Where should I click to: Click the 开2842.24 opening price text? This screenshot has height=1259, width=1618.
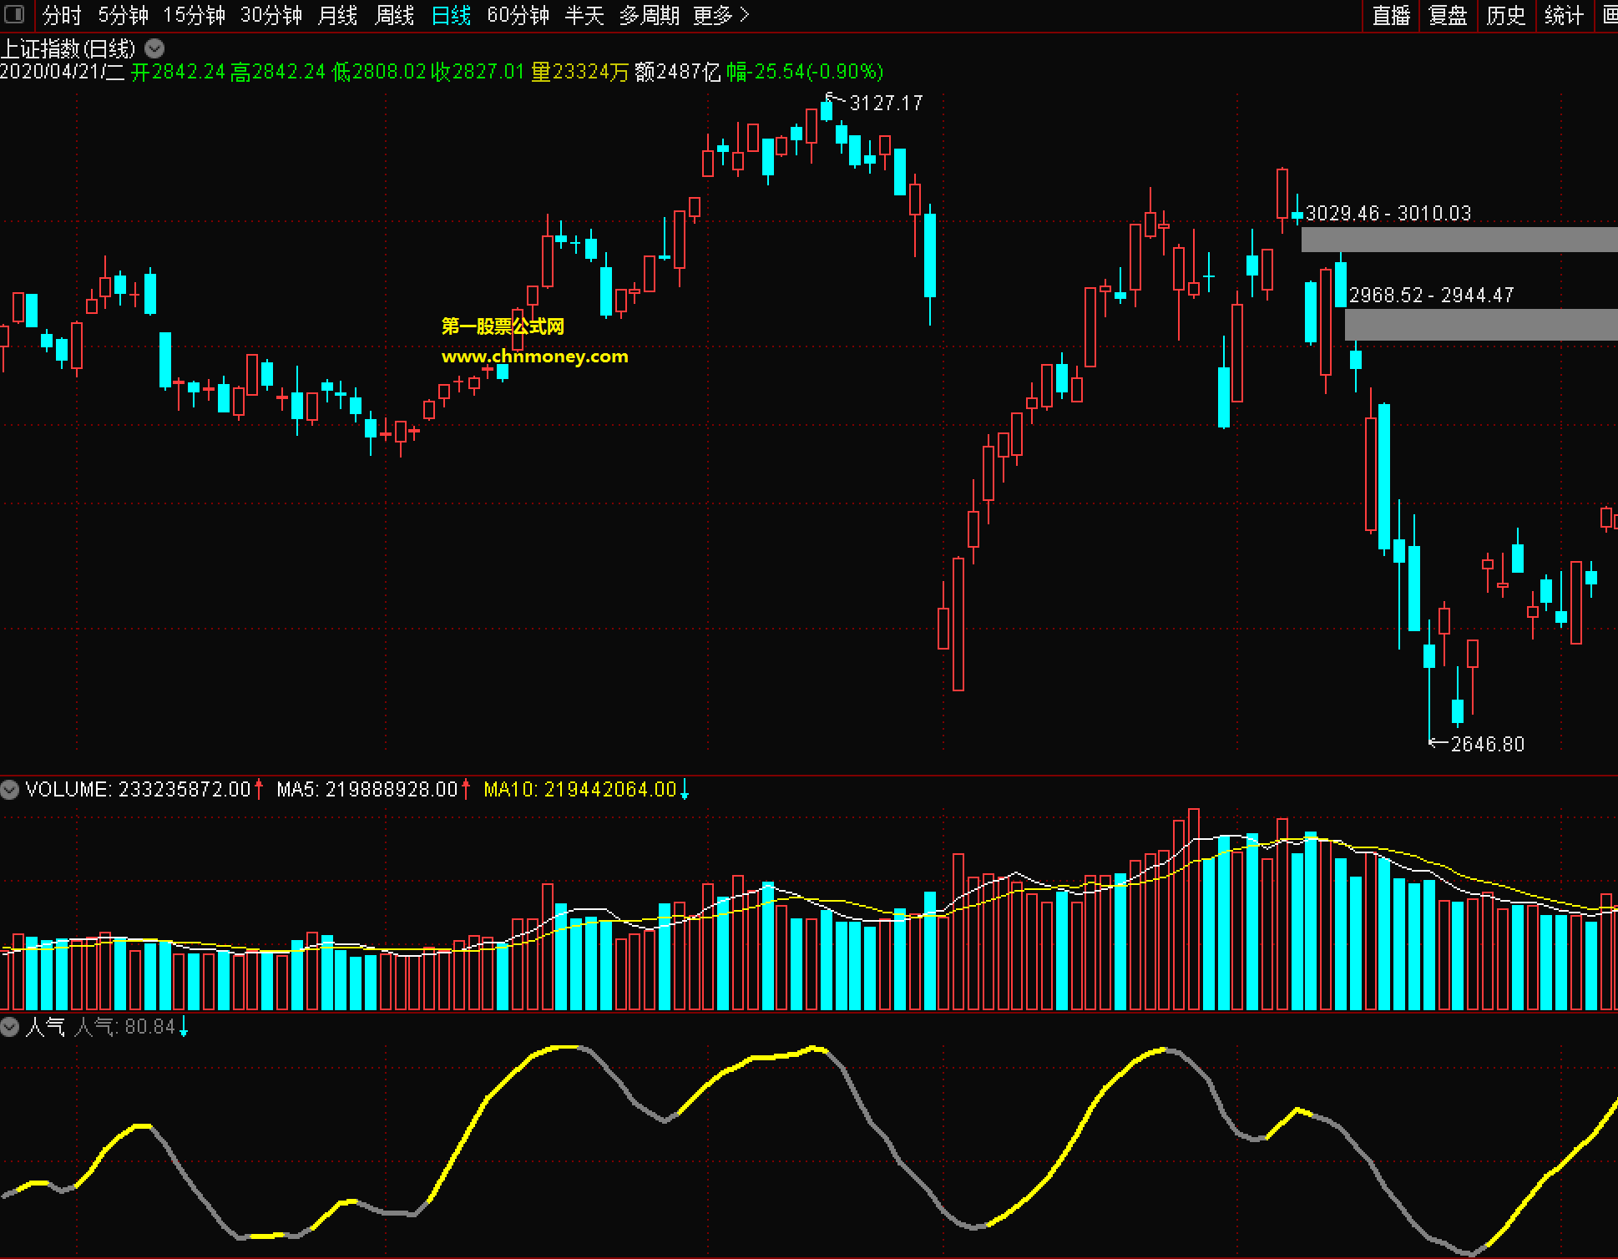179,72
